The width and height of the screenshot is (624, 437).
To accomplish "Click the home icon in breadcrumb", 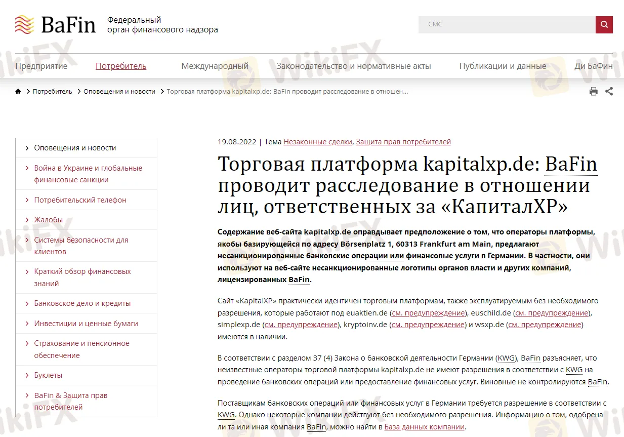I will tap(18, 92).
